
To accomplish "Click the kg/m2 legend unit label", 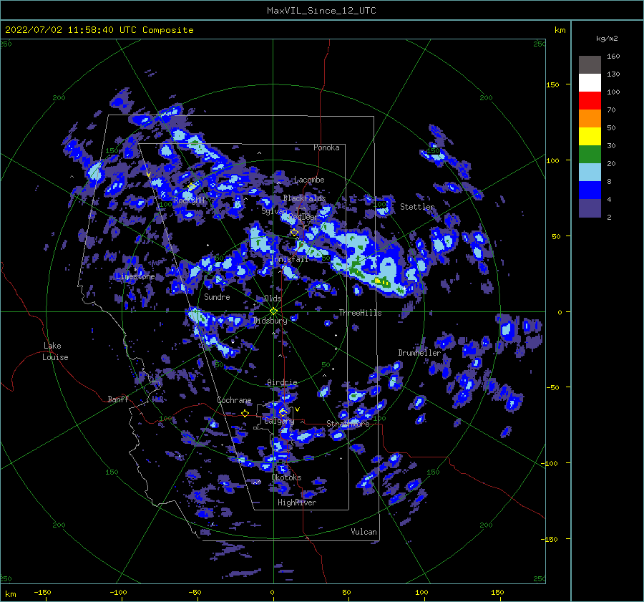I will coord(607,39).
